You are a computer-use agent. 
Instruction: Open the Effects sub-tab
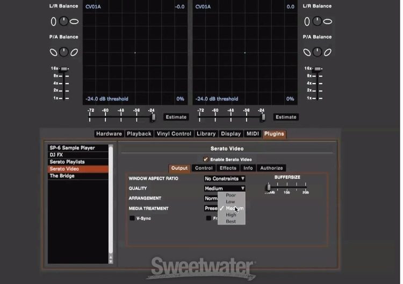pos(228,168)
